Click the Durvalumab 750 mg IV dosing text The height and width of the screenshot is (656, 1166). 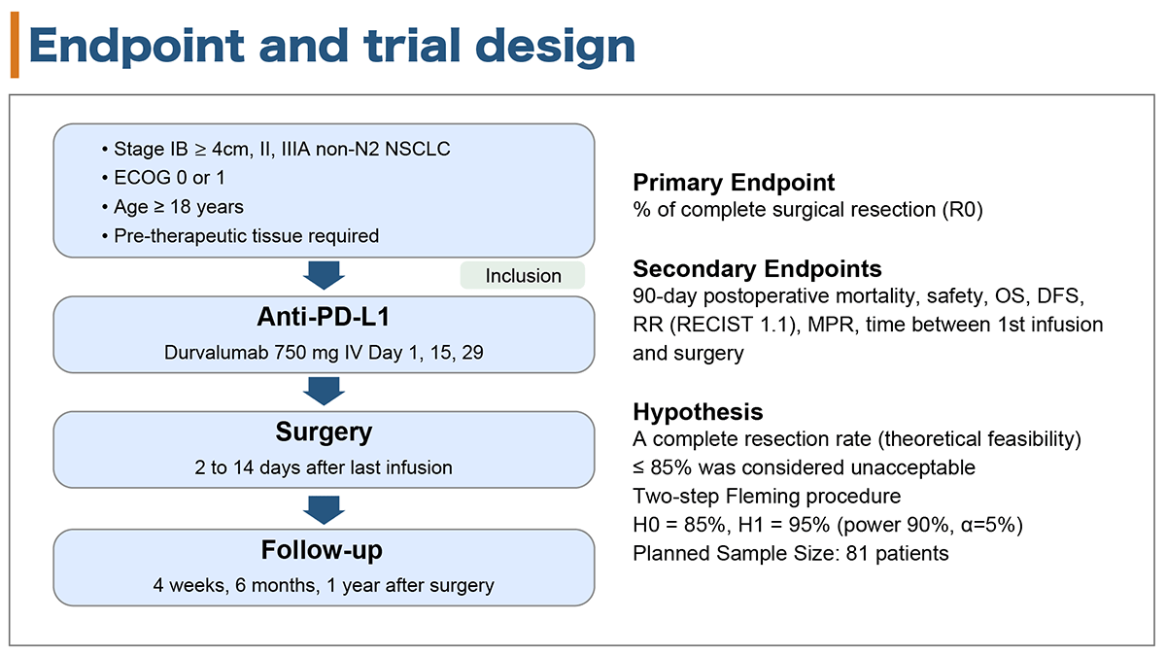coord(324,353)
